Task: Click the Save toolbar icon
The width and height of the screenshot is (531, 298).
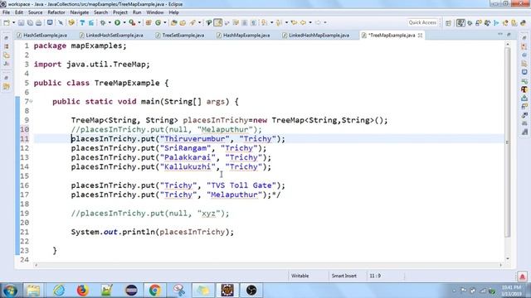Action: (21, 22)
